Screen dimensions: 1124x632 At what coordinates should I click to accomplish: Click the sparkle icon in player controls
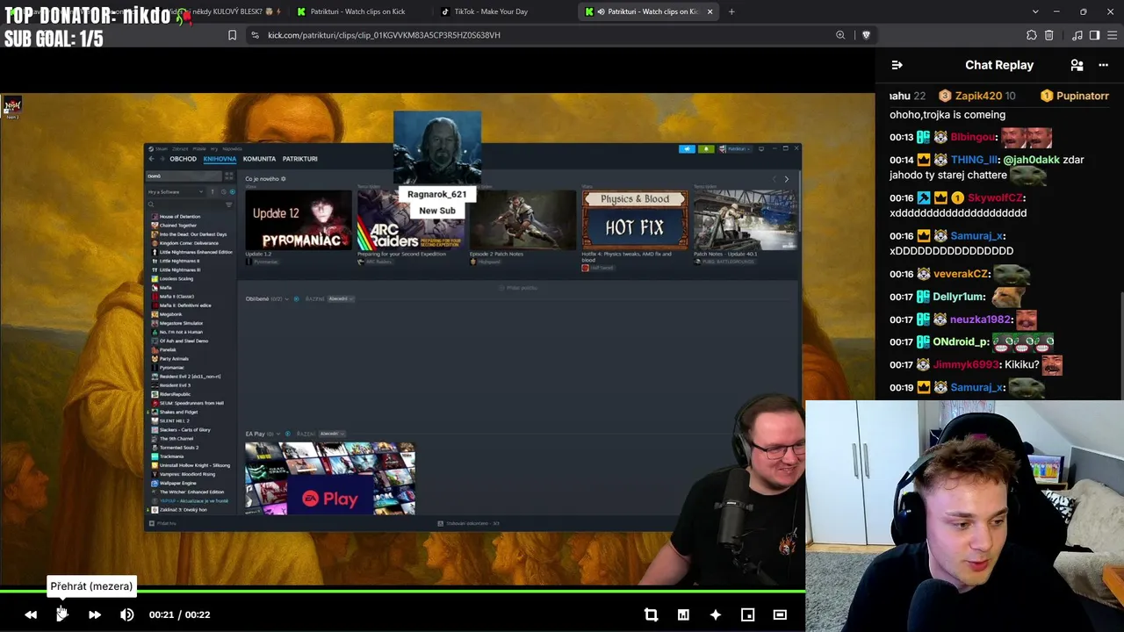click(716, 614)
